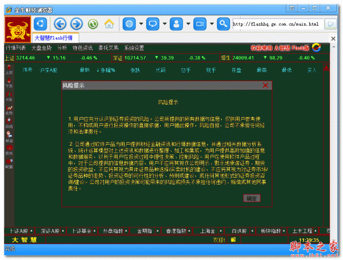The height and width of the screenshot is (260, 343).
Task: Expand the 上证A股 bottom tab arrow
Action: (31, 231)
